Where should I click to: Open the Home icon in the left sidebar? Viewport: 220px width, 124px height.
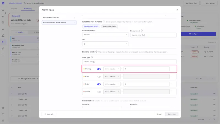[x=3, y=10]
